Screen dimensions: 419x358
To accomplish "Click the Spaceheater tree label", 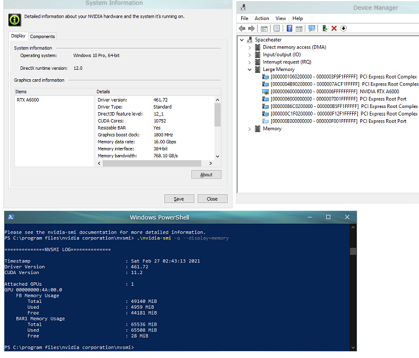I will click(268, 40).
